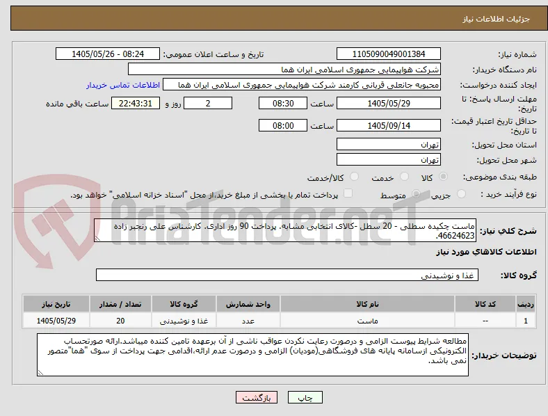Screen dimensions: 548x416
Task: Click the delivery province field تهران
Action: pyautogui.click(x=389, y=144)
